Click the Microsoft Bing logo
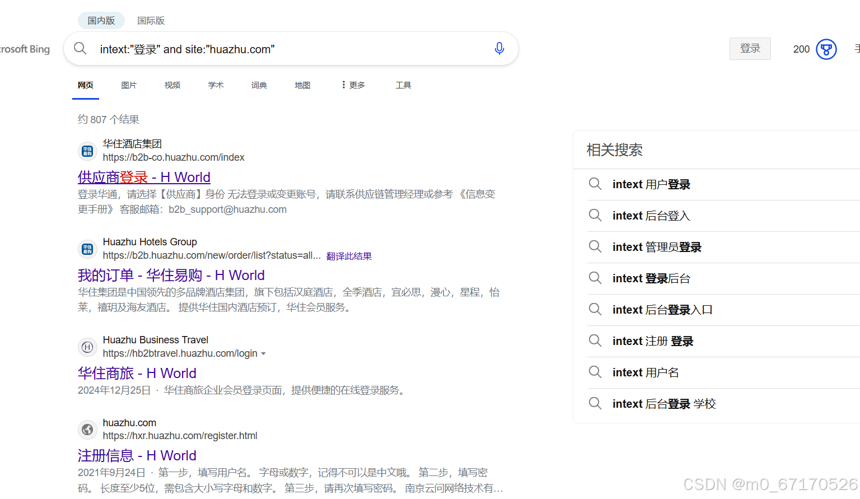This screenshot has width=860, height=499. coord(25,49)
